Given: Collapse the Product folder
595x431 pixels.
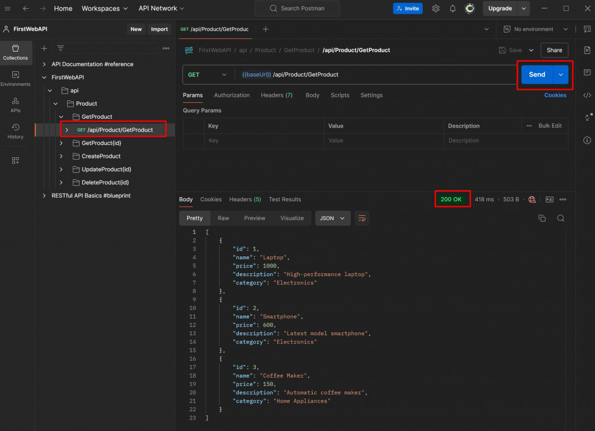Looking at the screenshot, I should pos(55,103).
